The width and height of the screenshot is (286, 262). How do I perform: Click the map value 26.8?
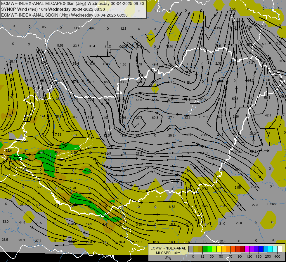tap(239, 223)
